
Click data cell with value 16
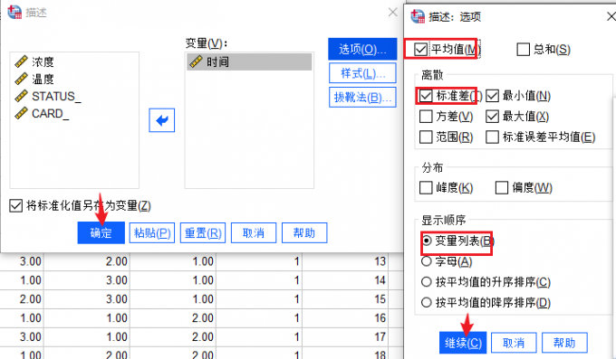coord(345,317)
